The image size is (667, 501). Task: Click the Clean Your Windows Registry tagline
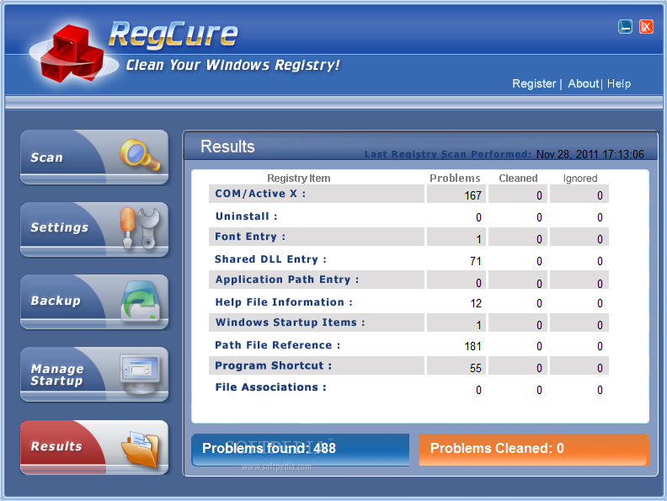coord(232,65)
